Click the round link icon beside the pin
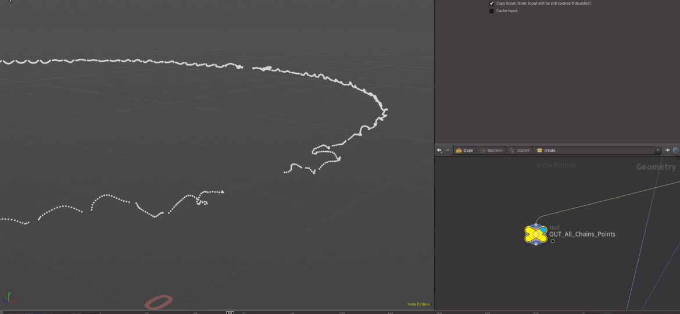Viewport: 680px width, 314px height. click(x=675, y=150)
